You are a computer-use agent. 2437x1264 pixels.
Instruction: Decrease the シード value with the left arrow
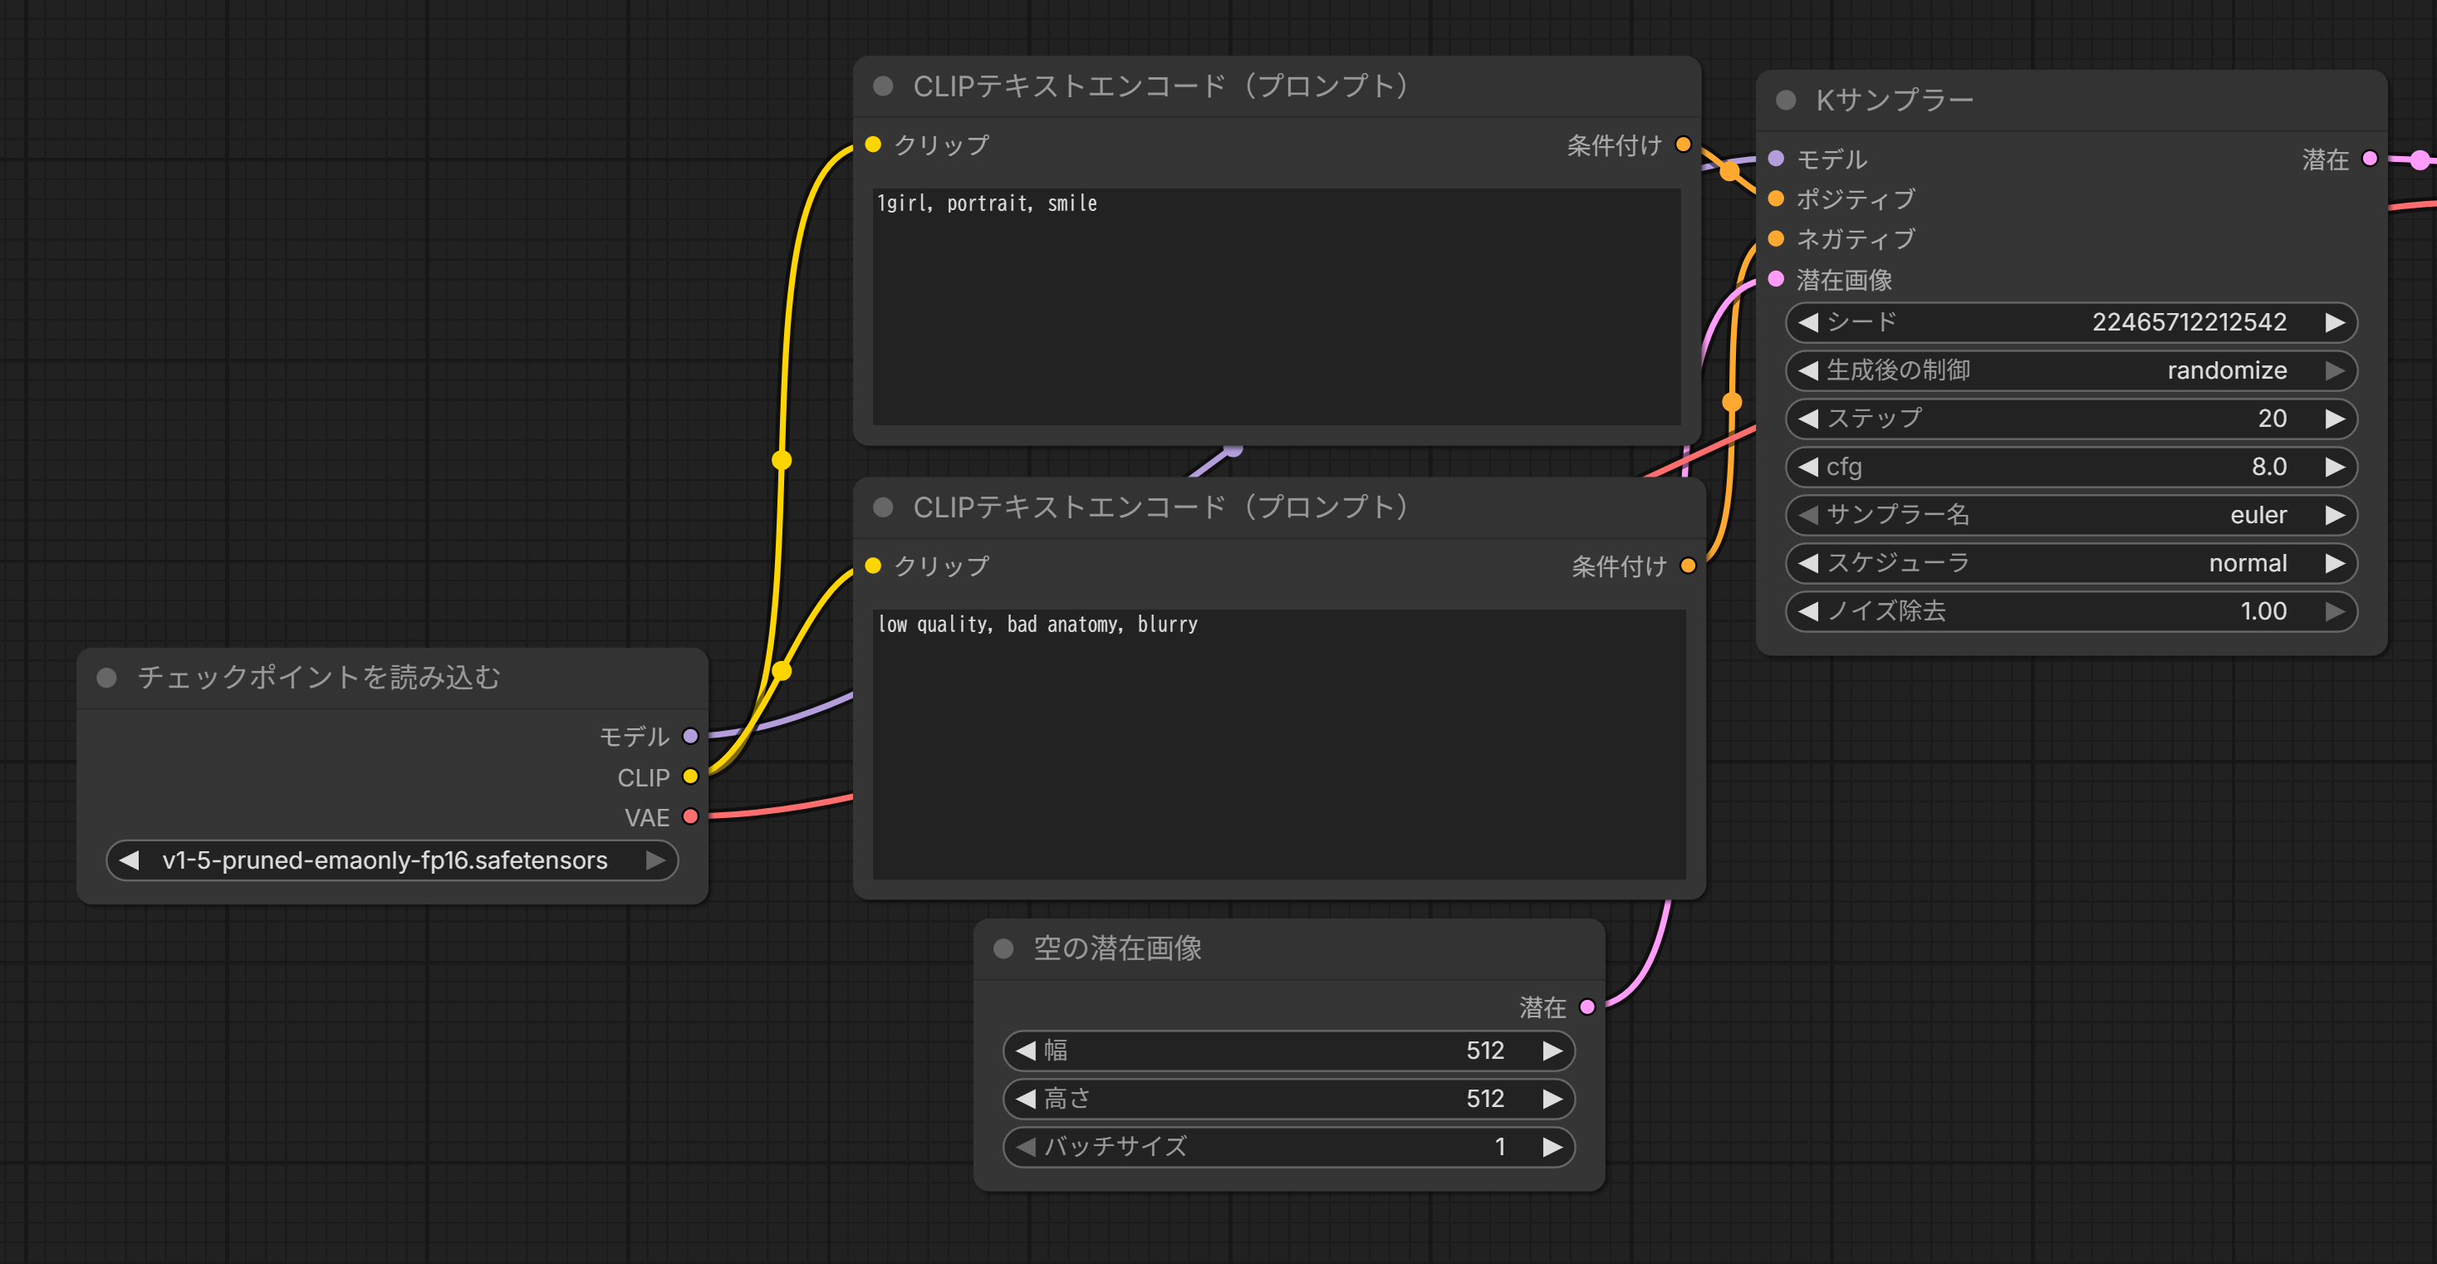click(1808, 322)
